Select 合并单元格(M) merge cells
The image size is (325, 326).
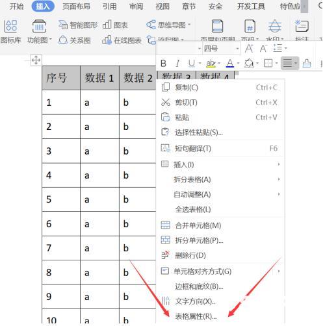pos(198,225)
